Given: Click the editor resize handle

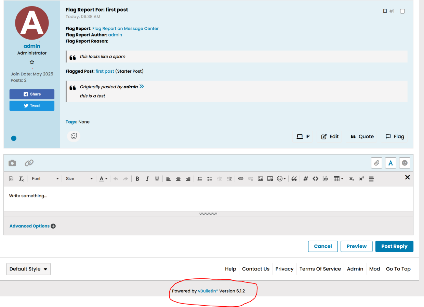Looking at the screenshot, I should pos(208,214).
